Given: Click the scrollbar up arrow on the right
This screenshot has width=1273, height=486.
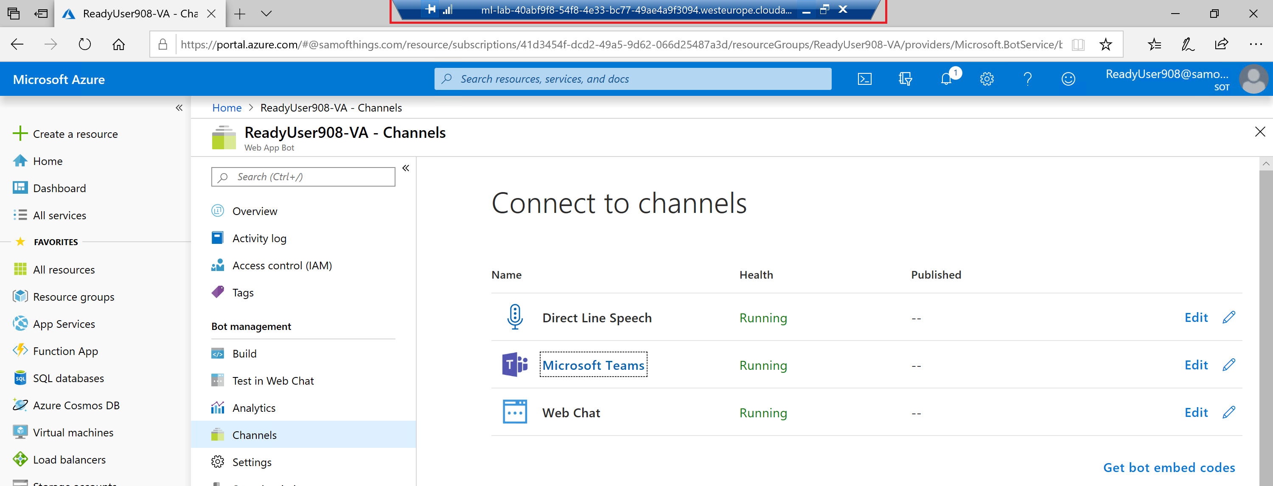Looking at the screenshot, I should tap(1266, 163).
